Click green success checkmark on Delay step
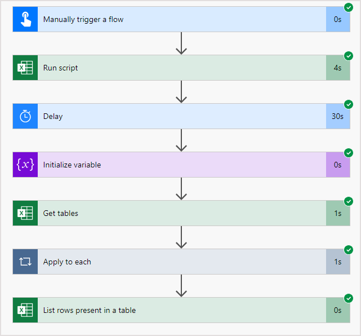Image resolution: width=361 pixels, height=336 pixels. tap(349, 104)
